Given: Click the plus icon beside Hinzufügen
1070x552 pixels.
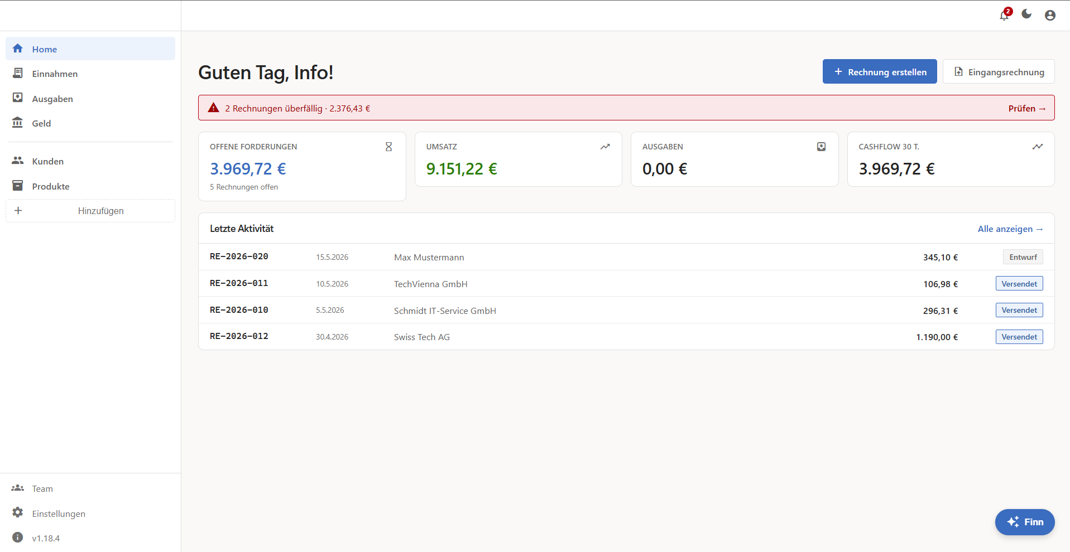Looking at the screenshot, I should [18, 211].
